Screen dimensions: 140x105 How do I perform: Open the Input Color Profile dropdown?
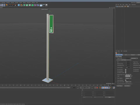click(128, 82)
